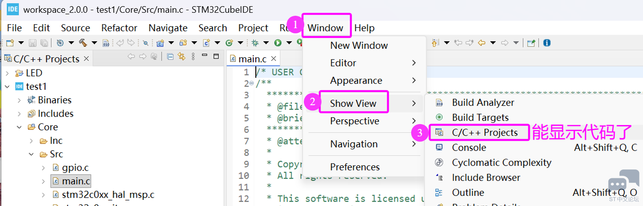Image resolution: width=643 pixels, height=206 pixels.
Task: Select Console in Show View list
Action: pyautogui.click(x=534, y=147)
